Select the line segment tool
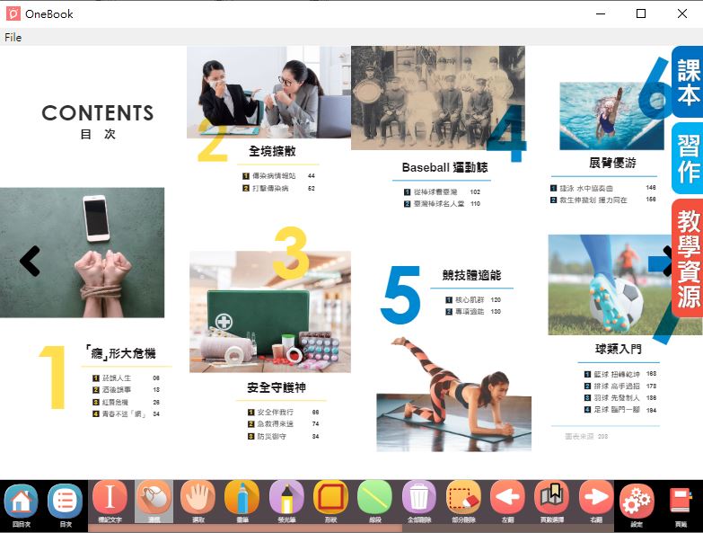Image resolution: width=703 pixels, height=533 pixels. tap(374, 498)
